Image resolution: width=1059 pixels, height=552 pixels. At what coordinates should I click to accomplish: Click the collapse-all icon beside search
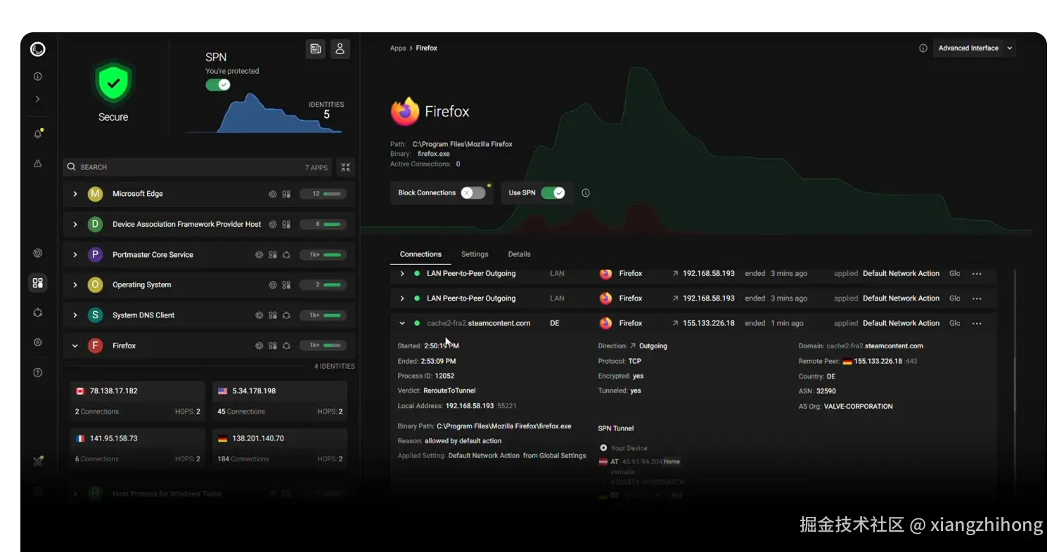pos(345,167)
